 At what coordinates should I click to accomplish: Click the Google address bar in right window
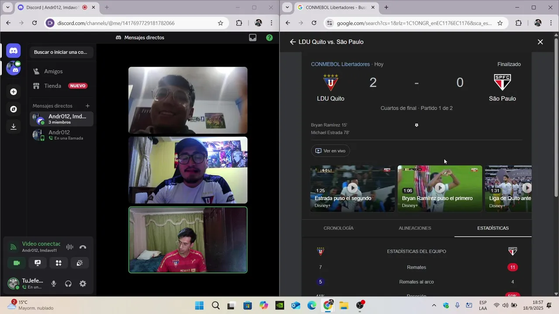(x=414, y=23)
